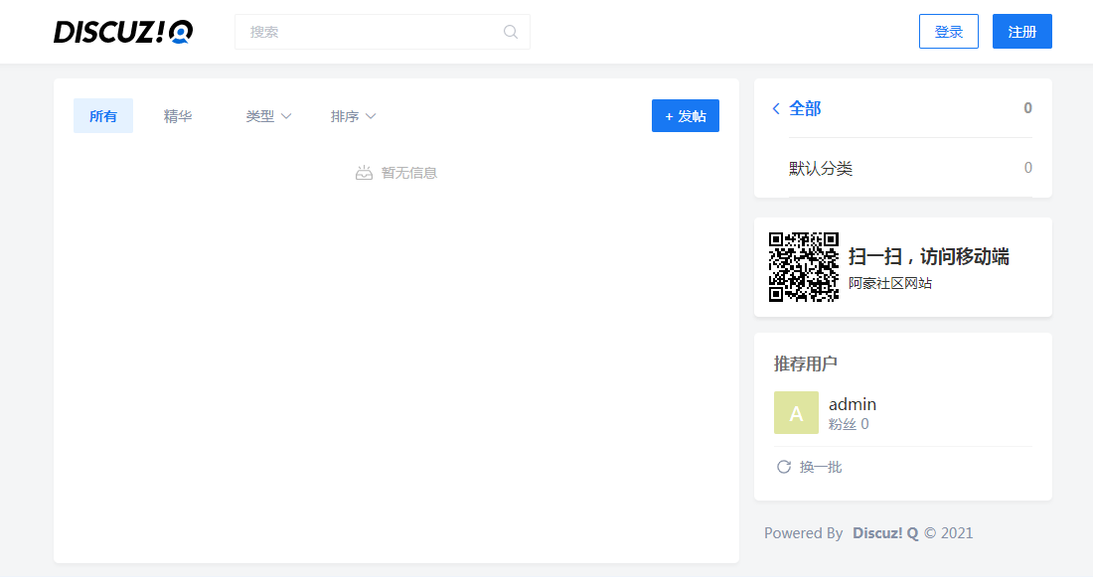Viewport: 1093px width, 577px height.
Task: Click the 换一批 refresh icon
Action: pos(784,467)
